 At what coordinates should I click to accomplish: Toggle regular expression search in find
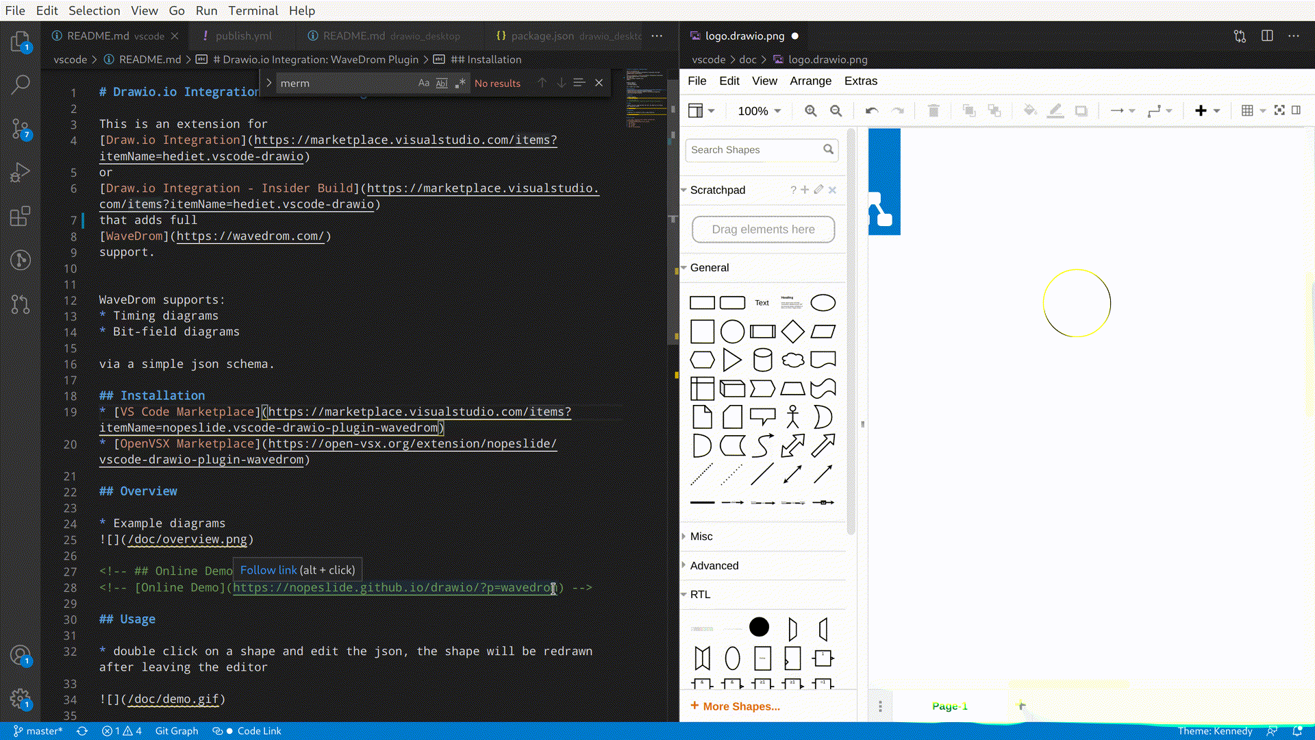[460, 83]
